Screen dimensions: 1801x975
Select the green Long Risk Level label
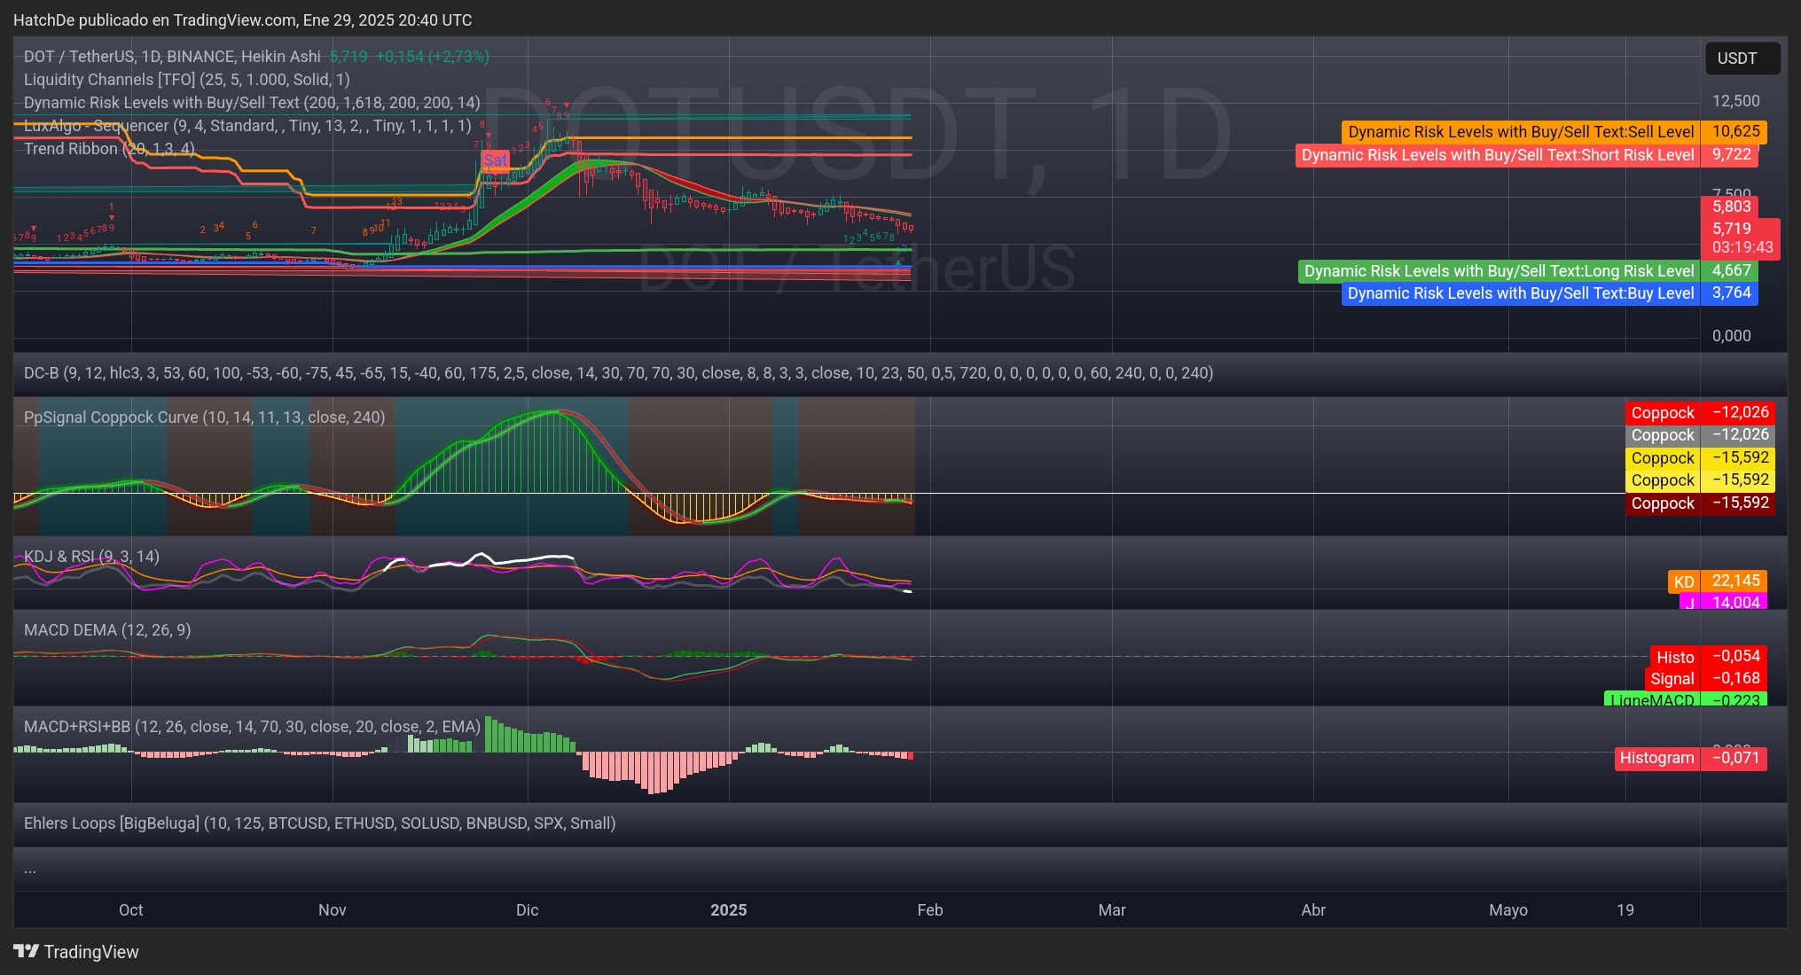[x=1498, y=271]
